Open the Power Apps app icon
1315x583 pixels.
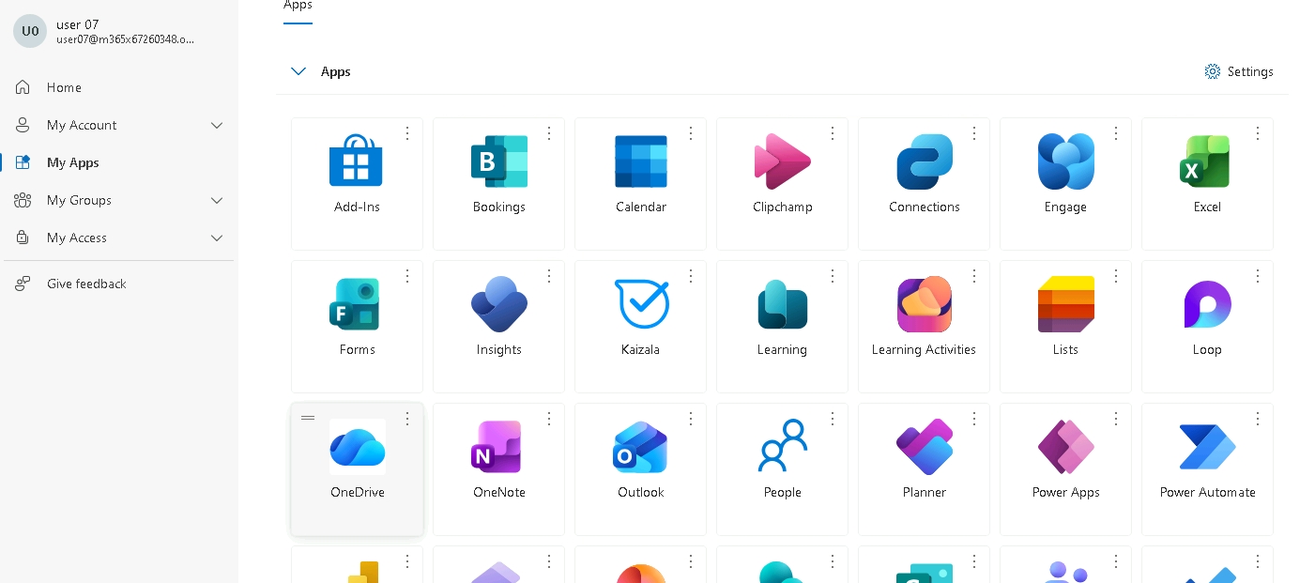pyautogui.click(x=1066, y=447)
